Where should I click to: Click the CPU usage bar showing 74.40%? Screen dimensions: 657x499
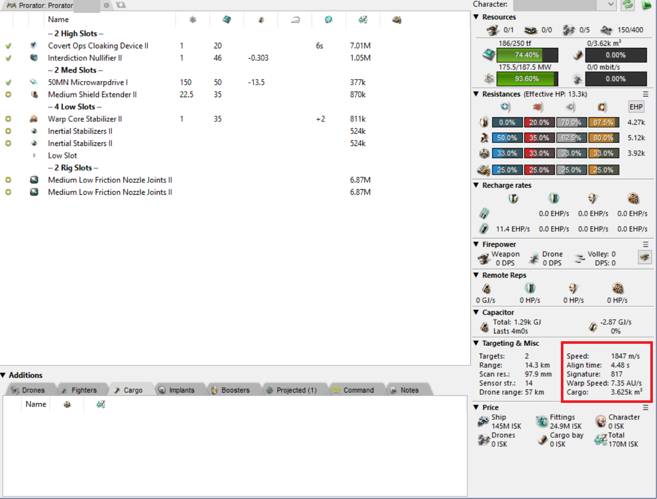(x=527, y=55)
